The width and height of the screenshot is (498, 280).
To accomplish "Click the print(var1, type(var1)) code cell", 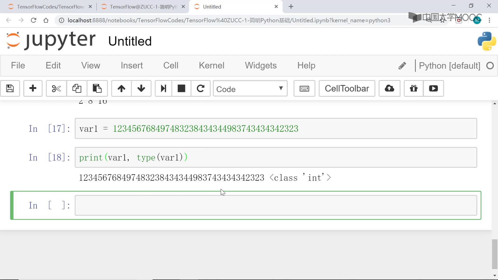I will click(276, 157).
